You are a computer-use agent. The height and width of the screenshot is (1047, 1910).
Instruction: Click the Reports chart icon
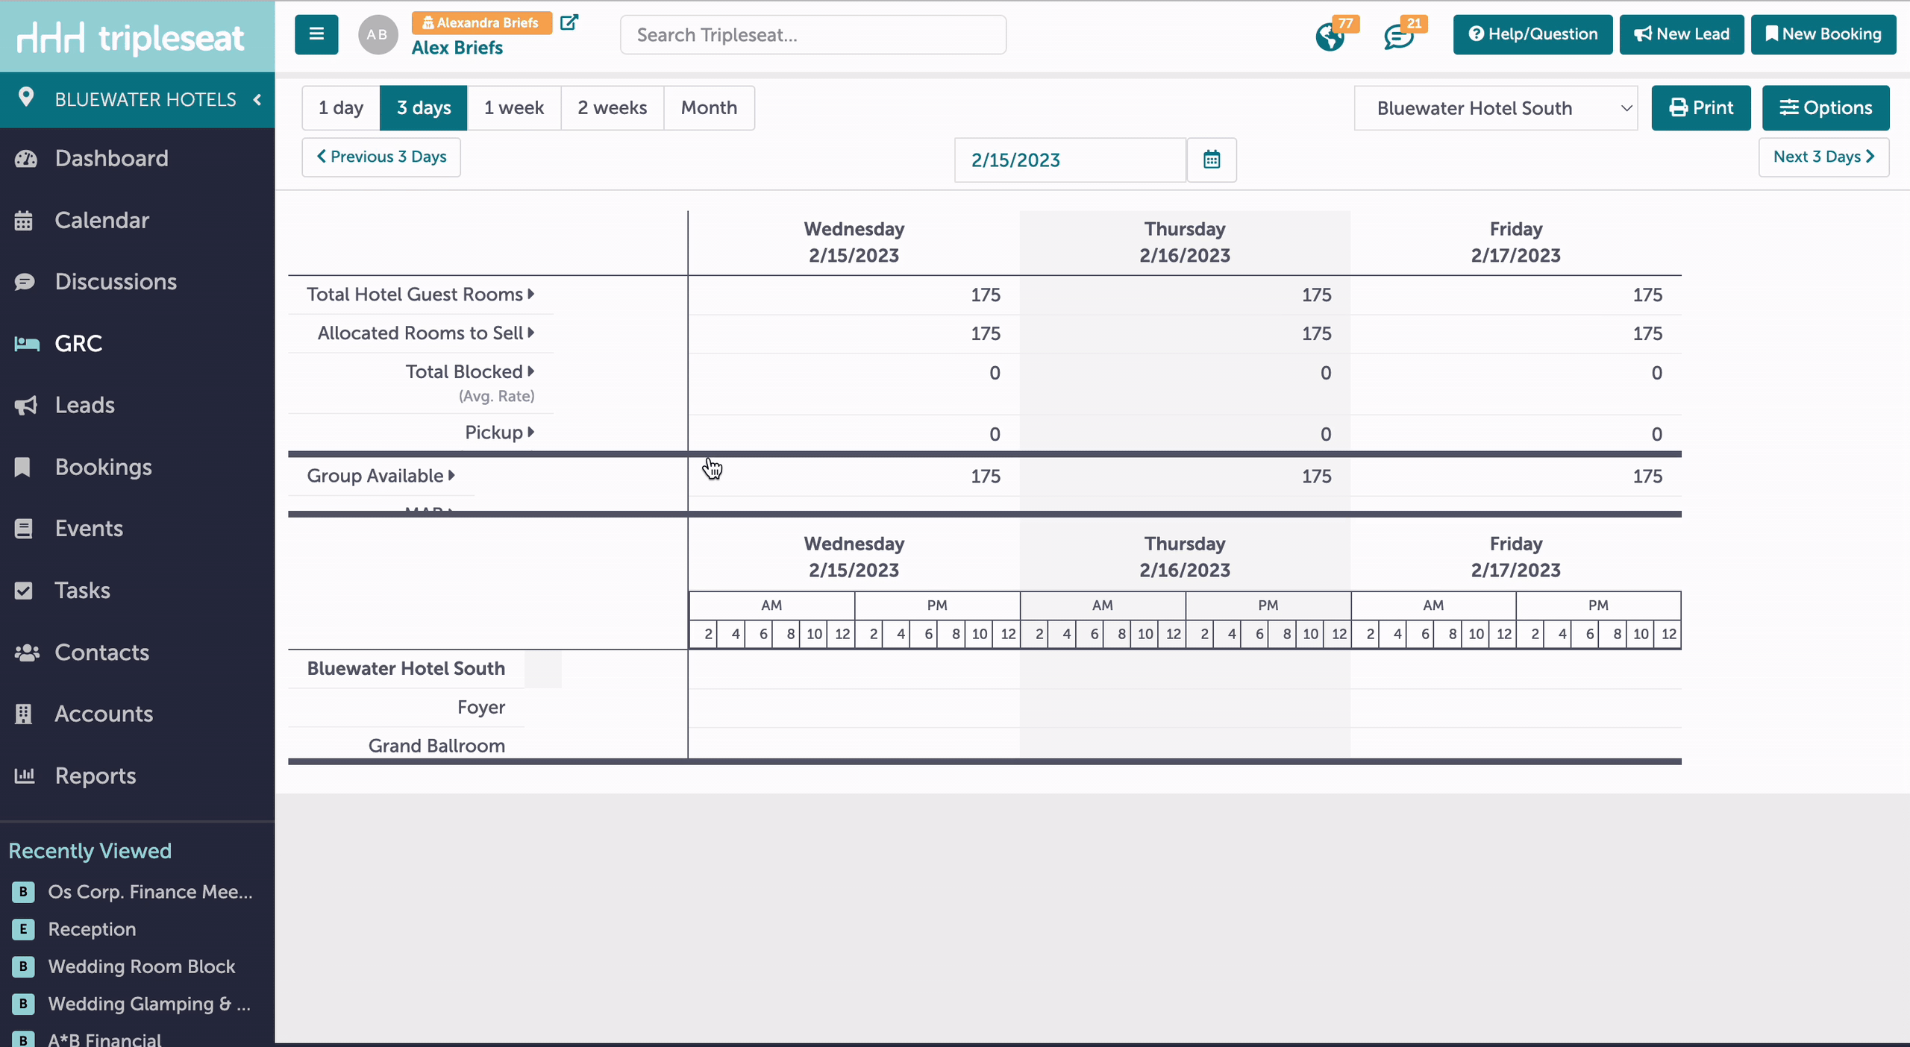[x=25, y=776]
